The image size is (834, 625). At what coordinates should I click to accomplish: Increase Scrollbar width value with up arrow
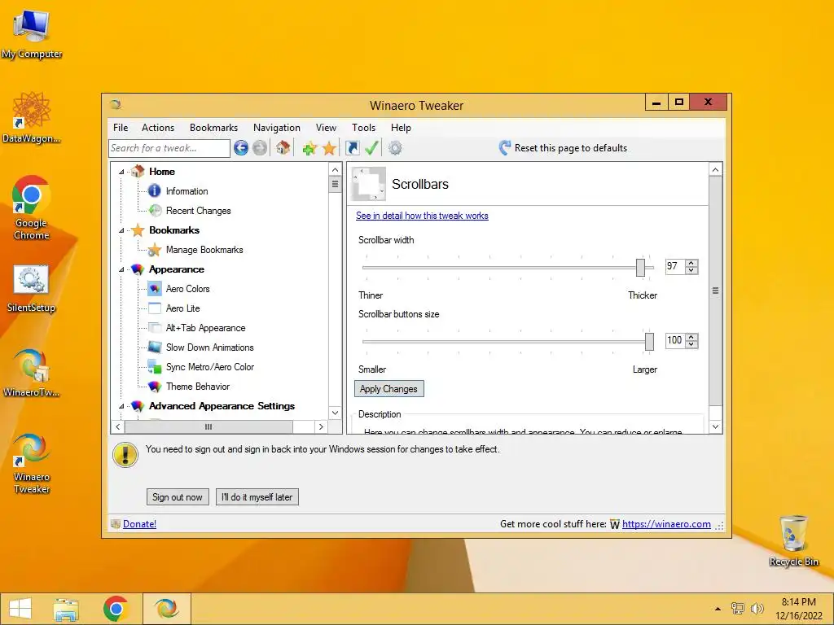click(691, 263)
